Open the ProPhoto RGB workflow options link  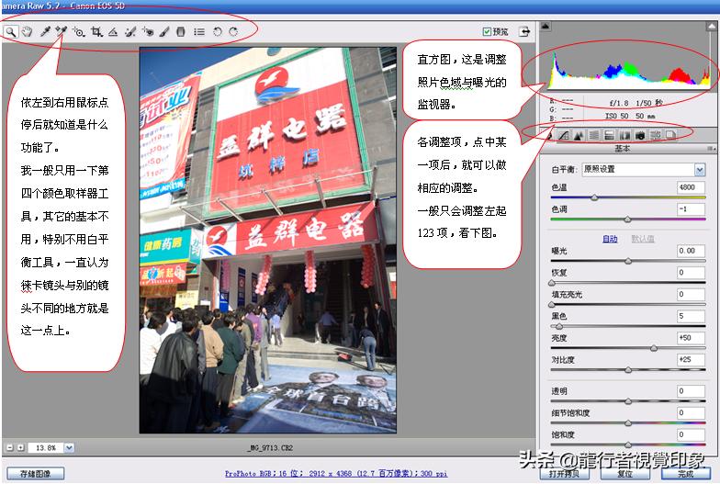[x=336, y=474]
